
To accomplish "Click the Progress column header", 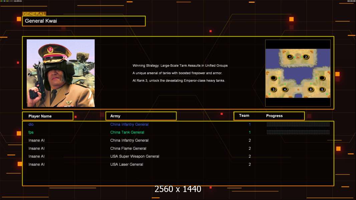I will point(274,116).
